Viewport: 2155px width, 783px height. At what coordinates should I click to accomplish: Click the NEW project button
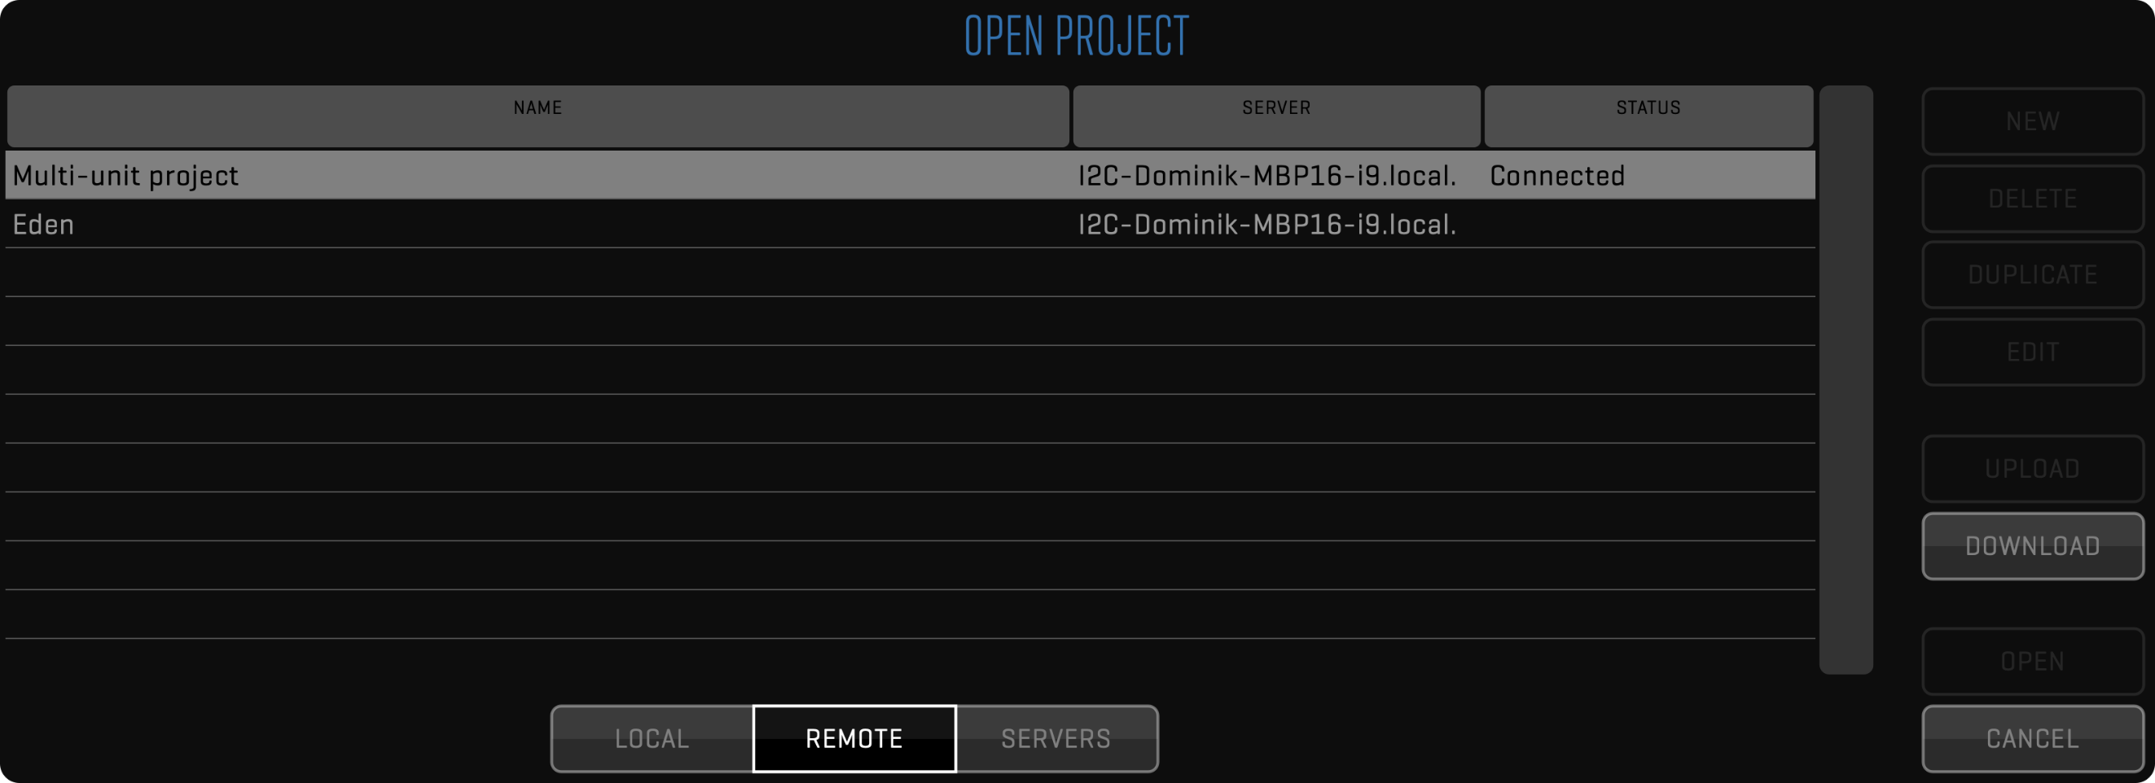(x=2032, y=122)
